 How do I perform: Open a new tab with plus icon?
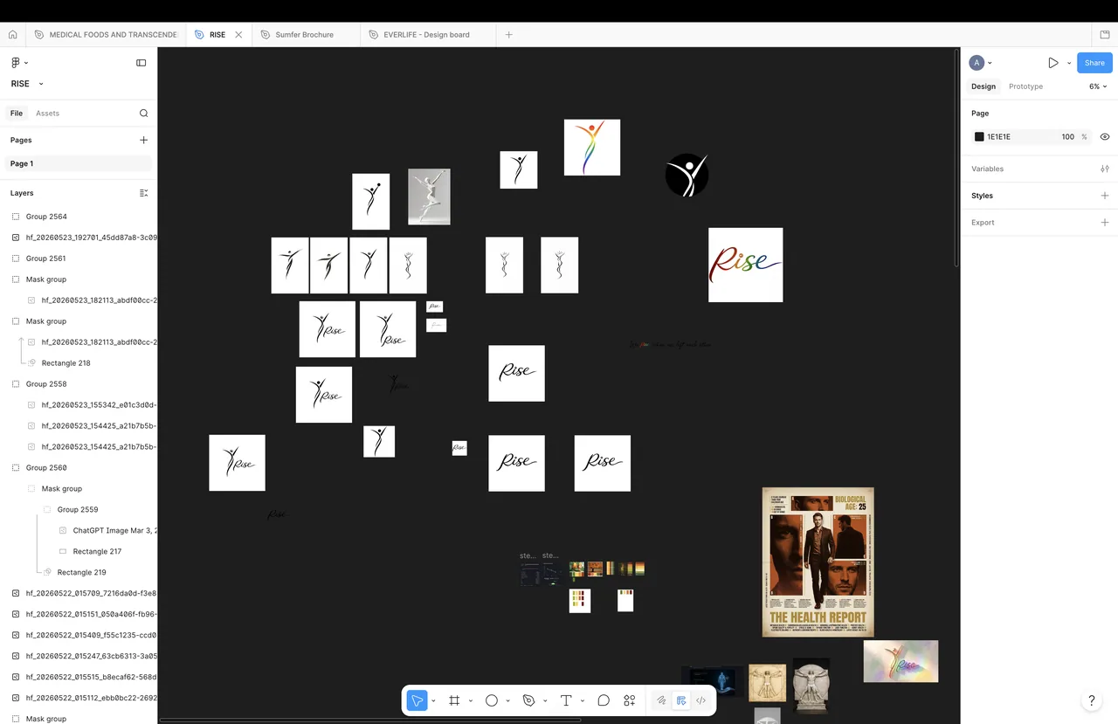pos(509,35)
